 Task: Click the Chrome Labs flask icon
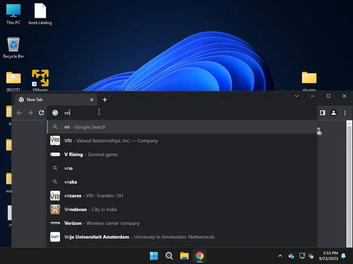pyautogui.click(x=319, y=131)
